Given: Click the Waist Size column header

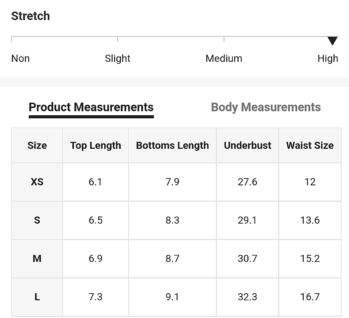Looking at the screenshot, I should click(310, 145).
